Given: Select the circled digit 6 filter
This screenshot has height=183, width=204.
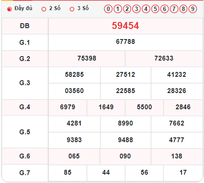Looking at the screenshot, I should coord(165,9).
